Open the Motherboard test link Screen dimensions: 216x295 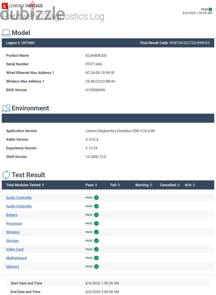point(16,258)
